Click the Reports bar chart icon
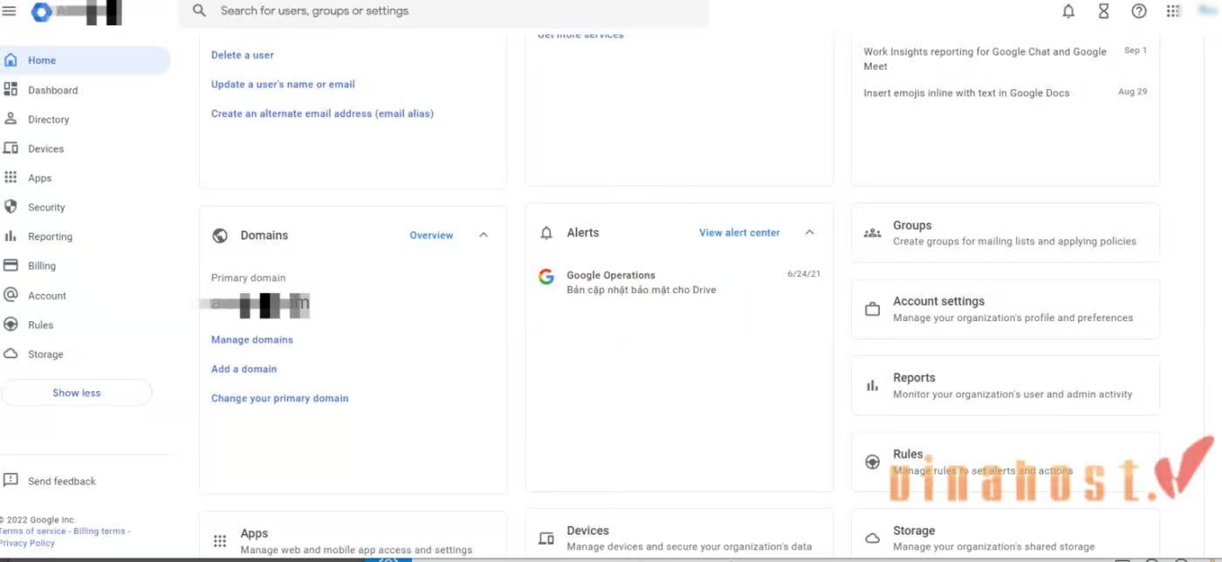 pos(872,386)
